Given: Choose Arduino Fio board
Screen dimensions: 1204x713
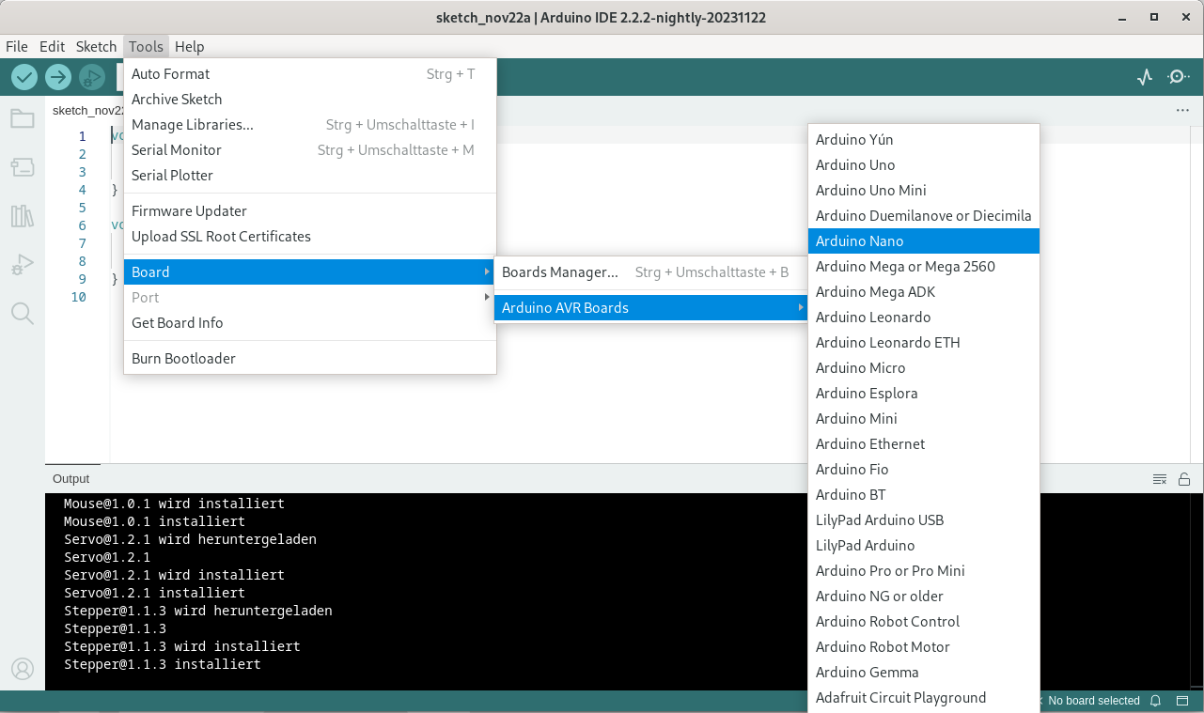Looking at the screenshot, I should [924, 469].
